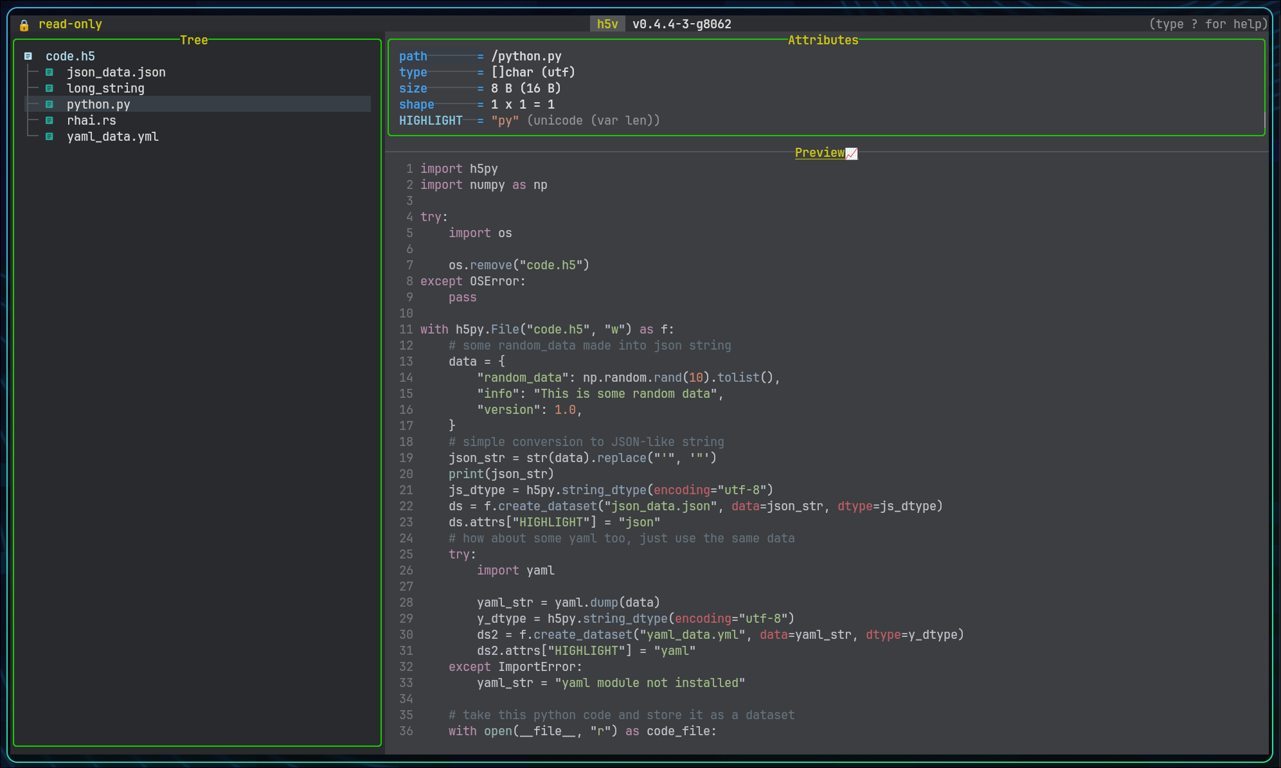Click the h5v program name badge
The width and height of the screenshot is (1281, 768).
(607, 24)
